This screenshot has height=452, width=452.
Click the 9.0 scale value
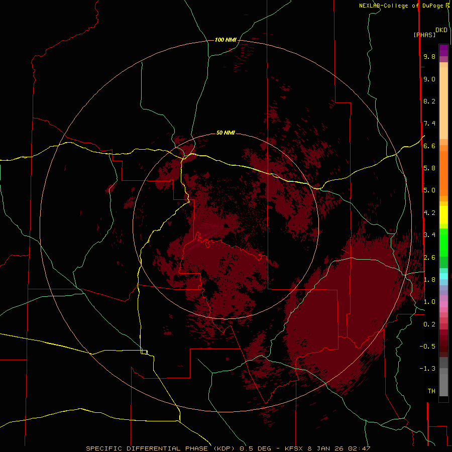tap(429, 79)
